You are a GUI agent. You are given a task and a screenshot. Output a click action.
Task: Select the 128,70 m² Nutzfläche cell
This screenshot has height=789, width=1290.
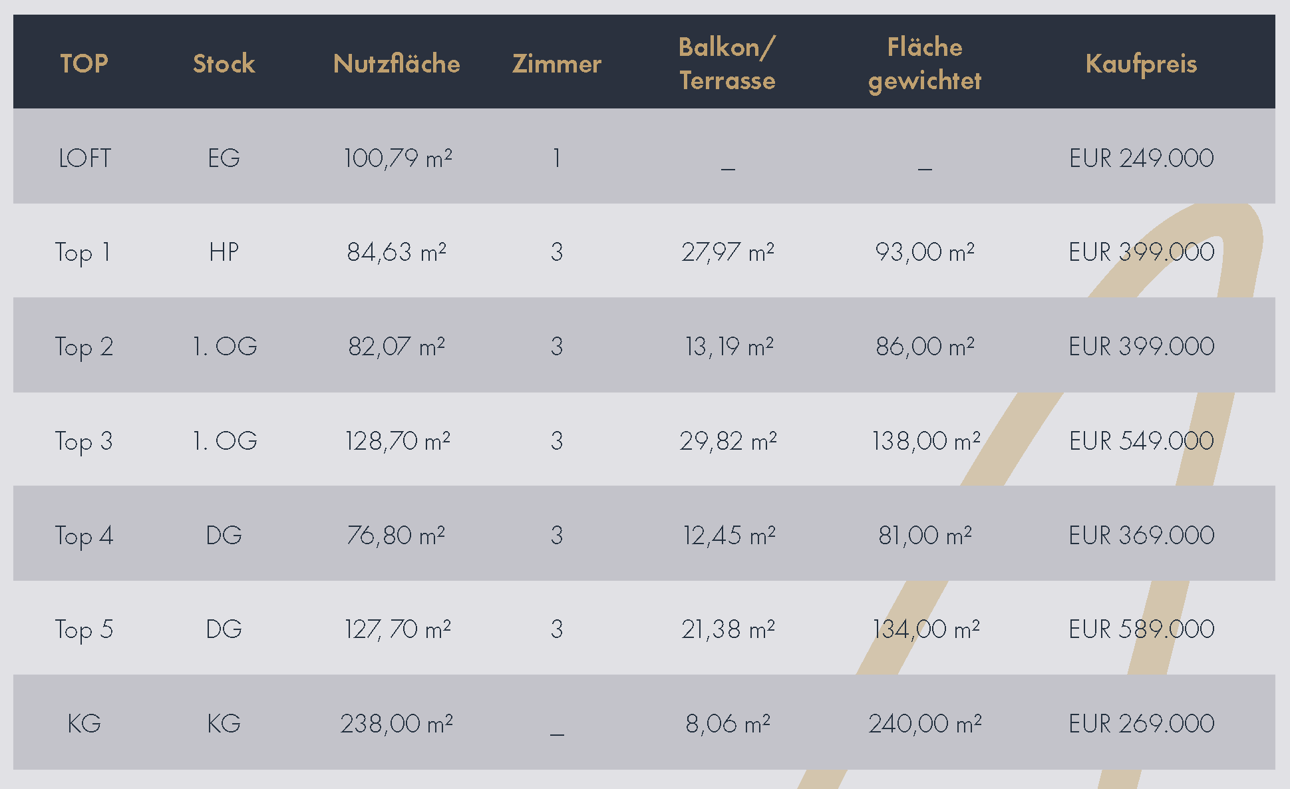(397, 441)
